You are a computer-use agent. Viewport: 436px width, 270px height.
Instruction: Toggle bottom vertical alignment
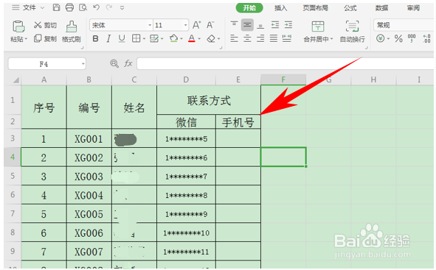[x=260, y=26]
